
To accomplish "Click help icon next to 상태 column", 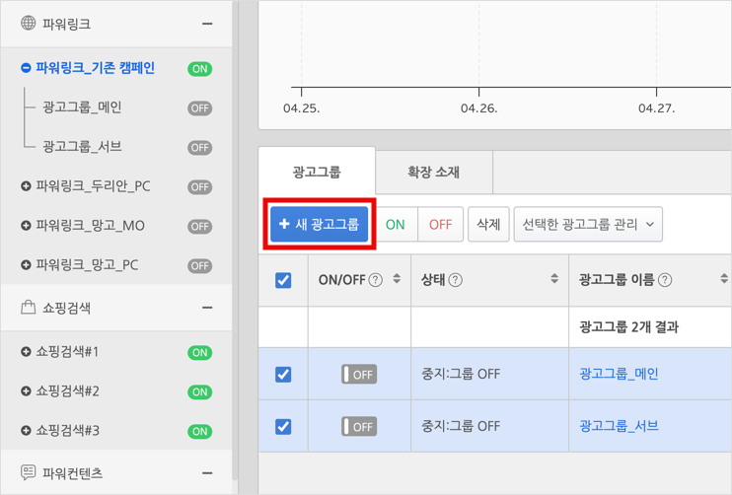I will point(455,280).
